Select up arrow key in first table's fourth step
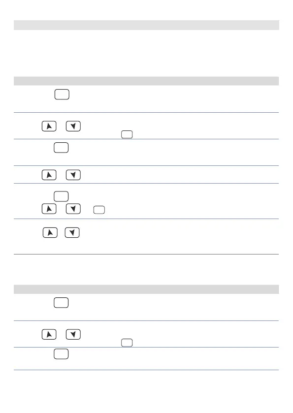This screenshot has width=293, height=413. (49, 175)
